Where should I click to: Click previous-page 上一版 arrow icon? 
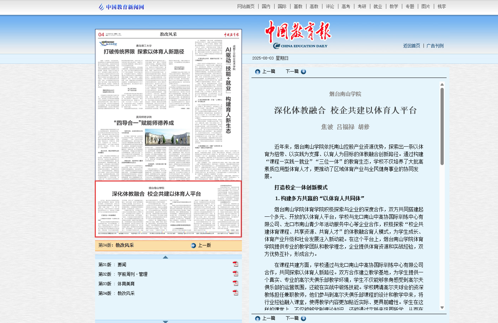(x=193, y=245)
